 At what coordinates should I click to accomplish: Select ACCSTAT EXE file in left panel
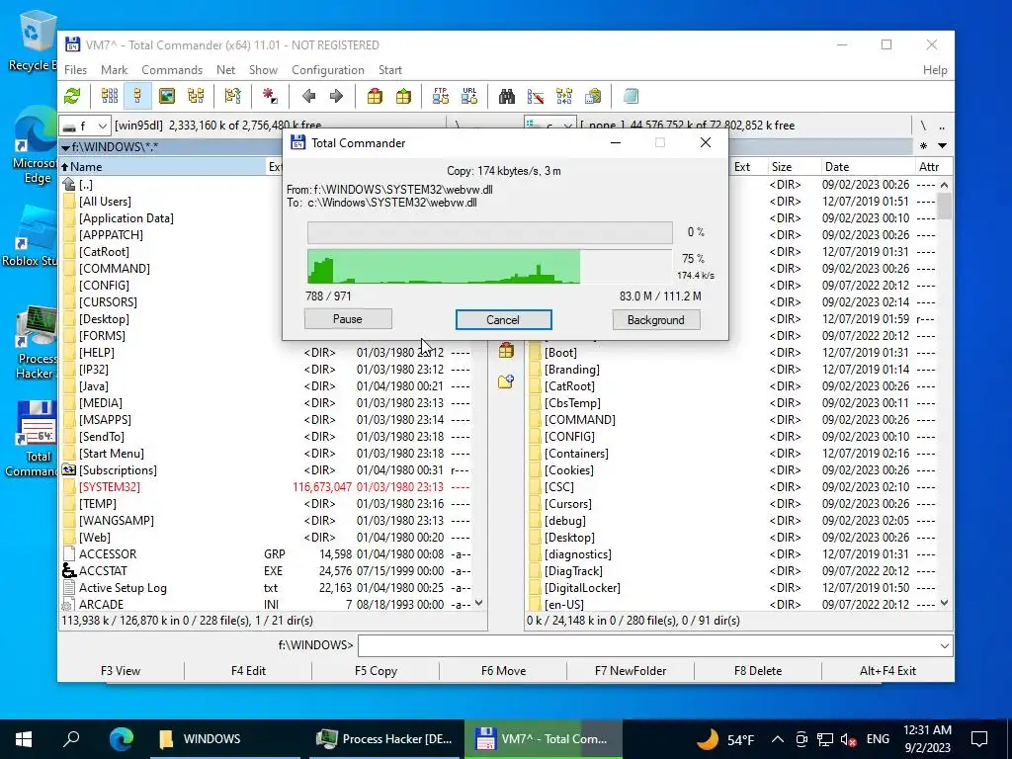coord(267,571)
